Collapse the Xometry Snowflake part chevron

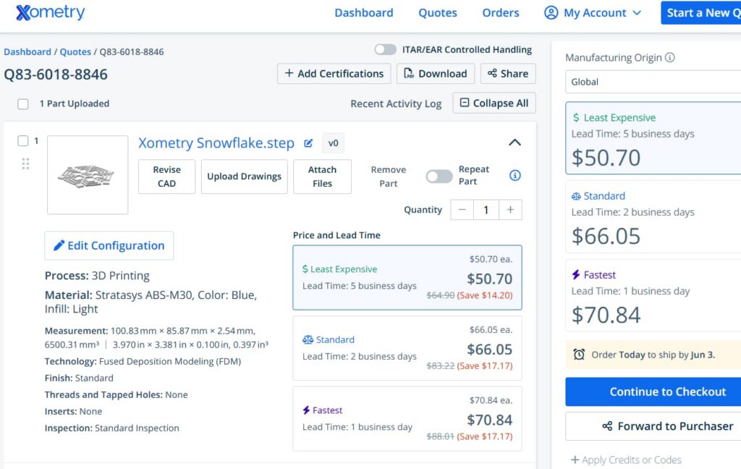point(515,143)
